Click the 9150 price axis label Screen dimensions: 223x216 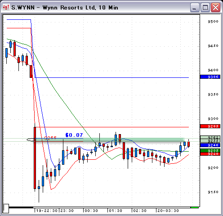coord(213,192)
